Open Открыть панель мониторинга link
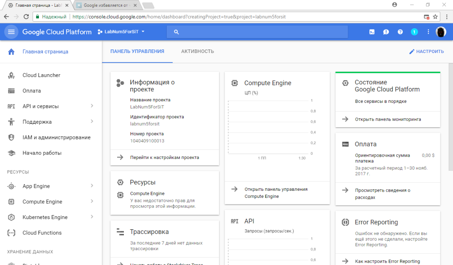The image size is (453, 265). 388,119
